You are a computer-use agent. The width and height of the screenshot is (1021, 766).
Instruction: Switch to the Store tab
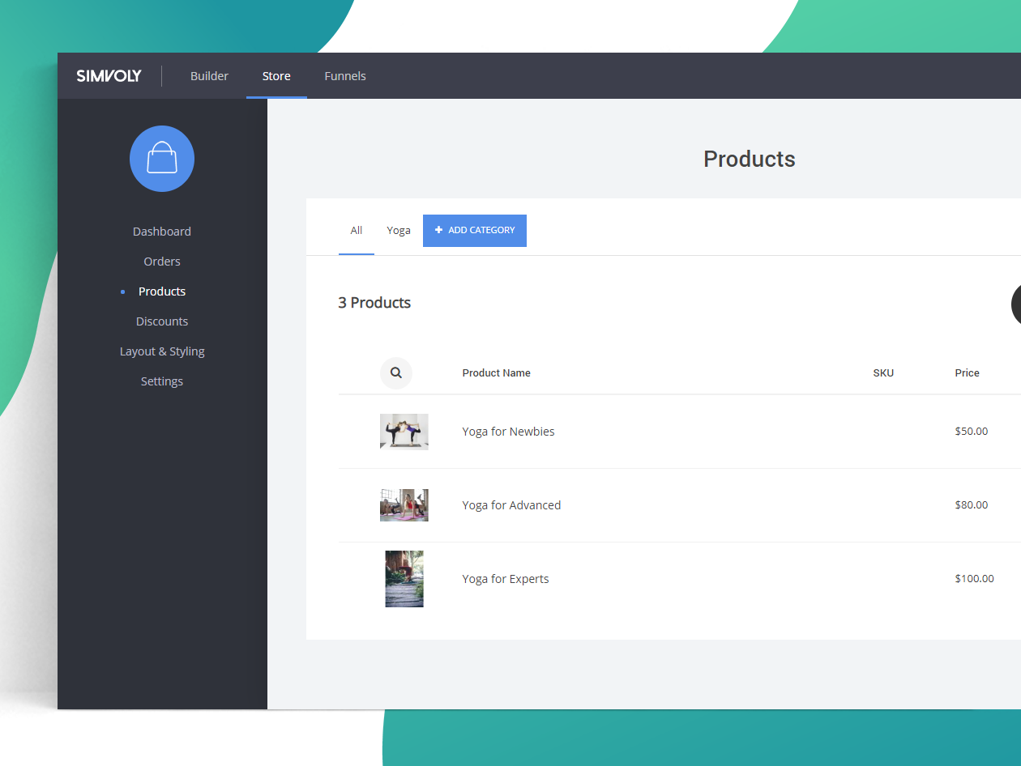click(x=276, y=76)
